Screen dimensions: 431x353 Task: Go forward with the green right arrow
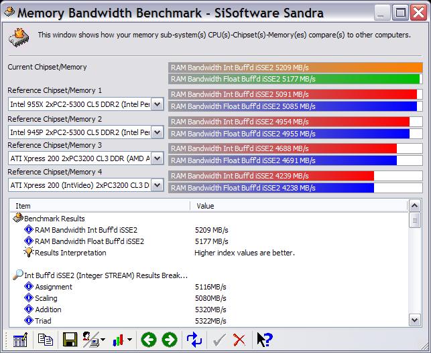click(x=170, y=340)
